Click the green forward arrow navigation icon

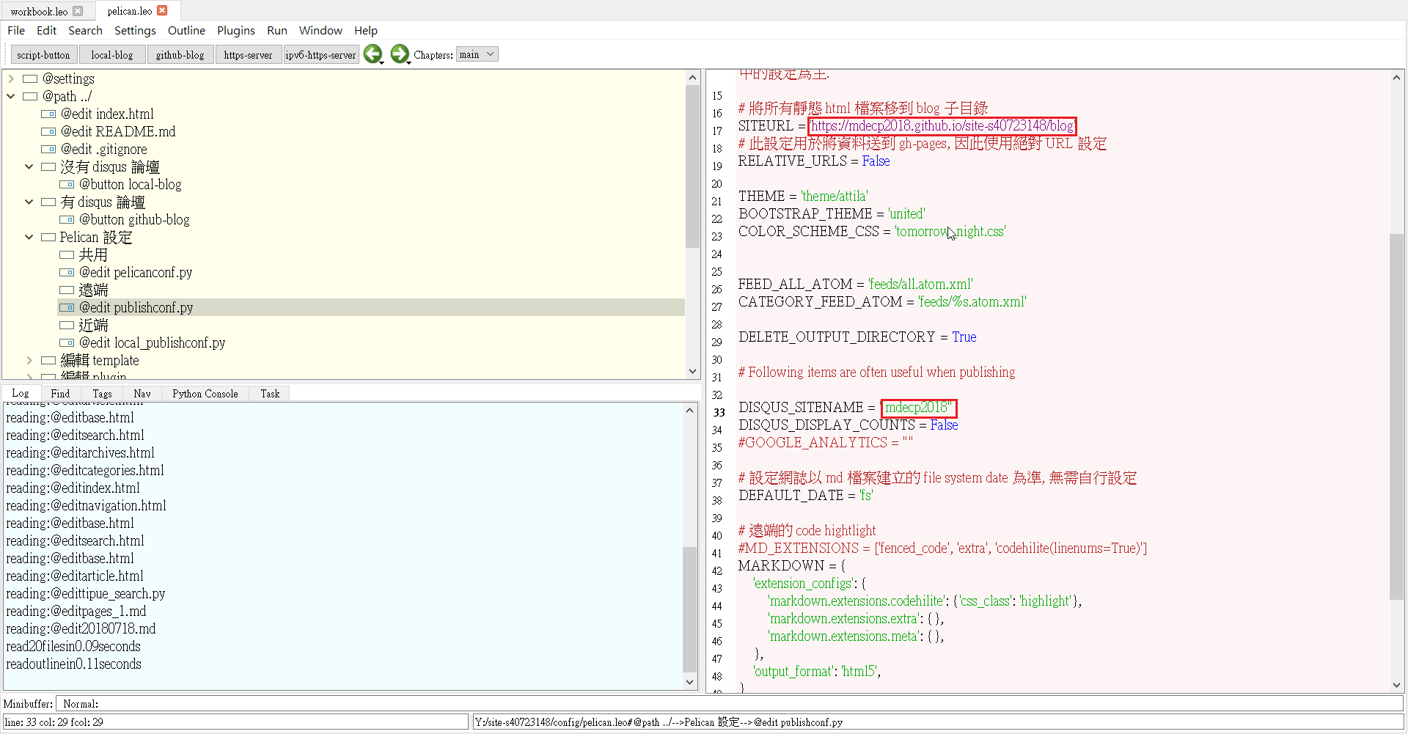click(399, 54)
